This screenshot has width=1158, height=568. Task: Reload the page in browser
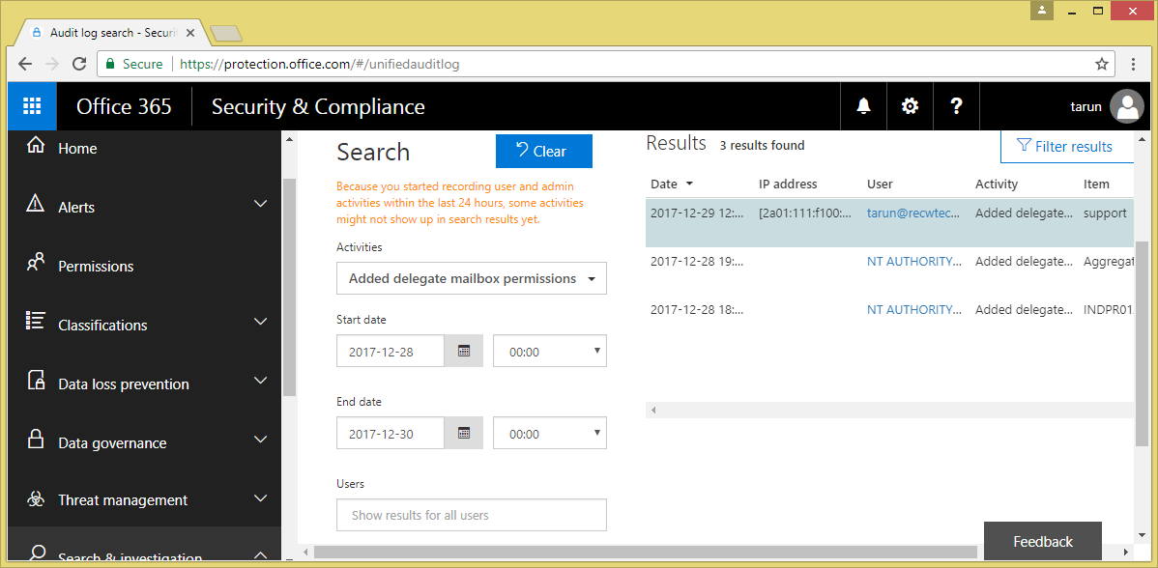coord(80,64)
